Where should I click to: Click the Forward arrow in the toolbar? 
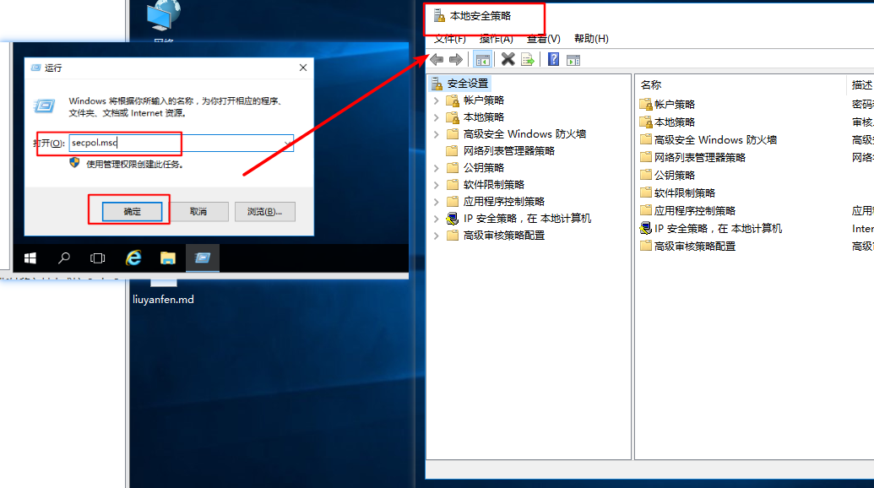tap(456, 60)
